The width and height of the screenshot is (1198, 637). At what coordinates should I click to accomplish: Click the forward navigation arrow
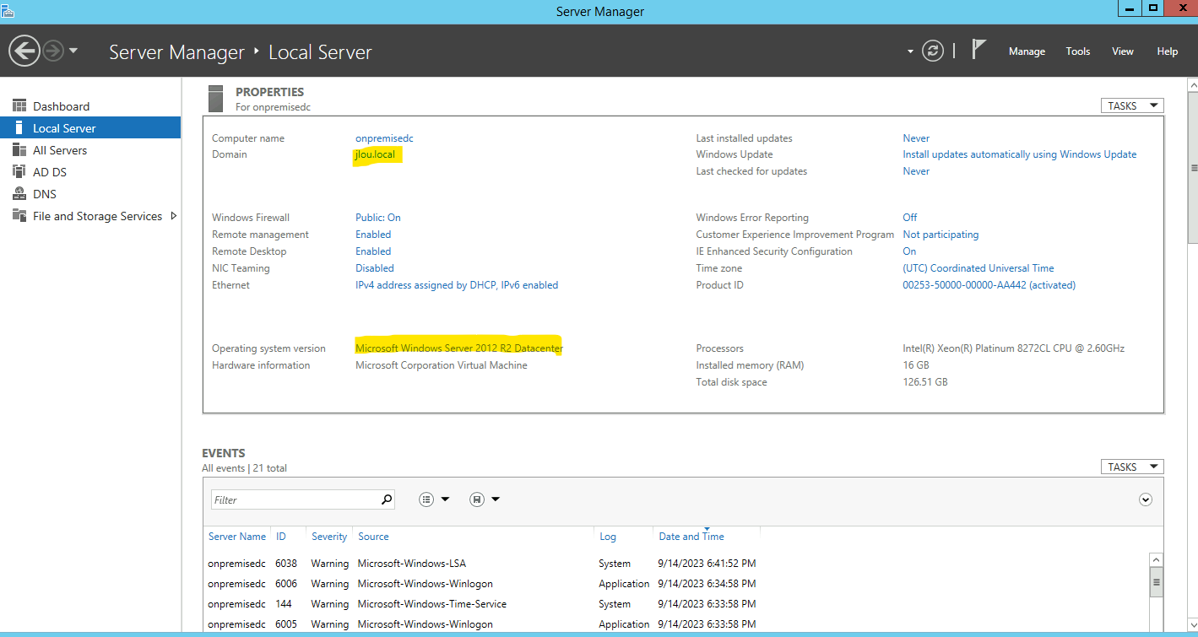click(53, 51)
